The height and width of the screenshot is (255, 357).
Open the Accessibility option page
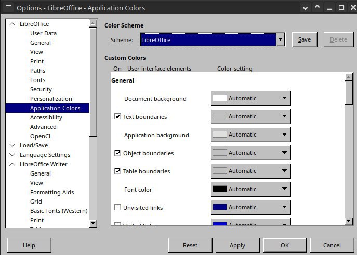coord(46,117)
